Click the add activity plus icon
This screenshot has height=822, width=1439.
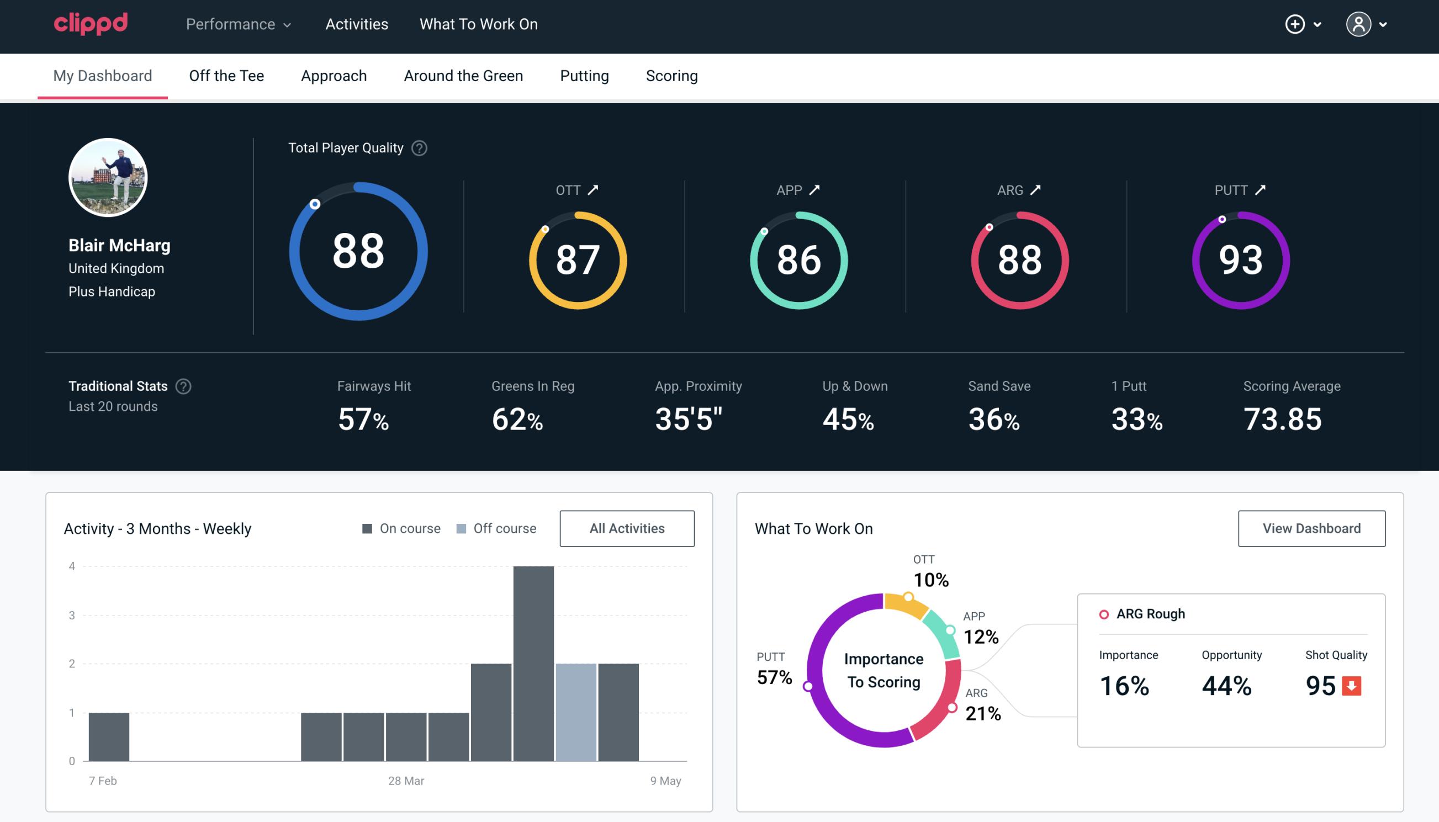(x=1297, y=24)
